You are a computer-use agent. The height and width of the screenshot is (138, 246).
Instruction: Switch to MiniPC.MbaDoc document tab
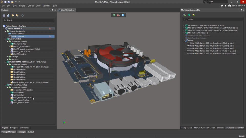67,10
